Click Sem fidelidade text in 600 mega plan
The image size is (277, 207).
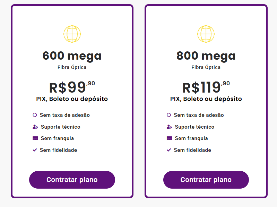pyautogui.click(x=58, y=150)
